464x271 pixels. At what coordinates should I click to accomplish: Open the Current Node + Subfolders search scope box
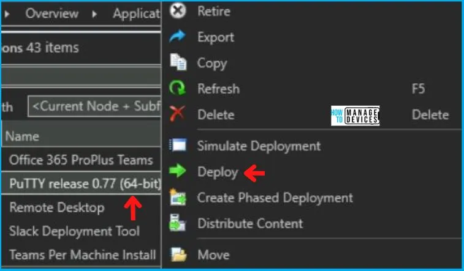pos(94,106)
